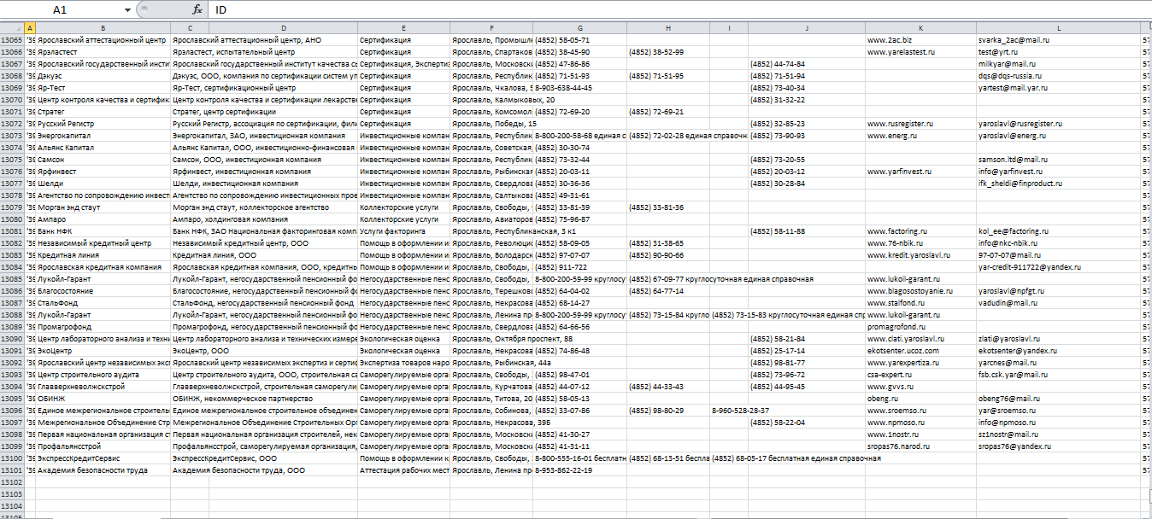Click address cell 'Ярославль, Республиканская, 3 к1'
1152x519 pixels.
tap(513, 230)
